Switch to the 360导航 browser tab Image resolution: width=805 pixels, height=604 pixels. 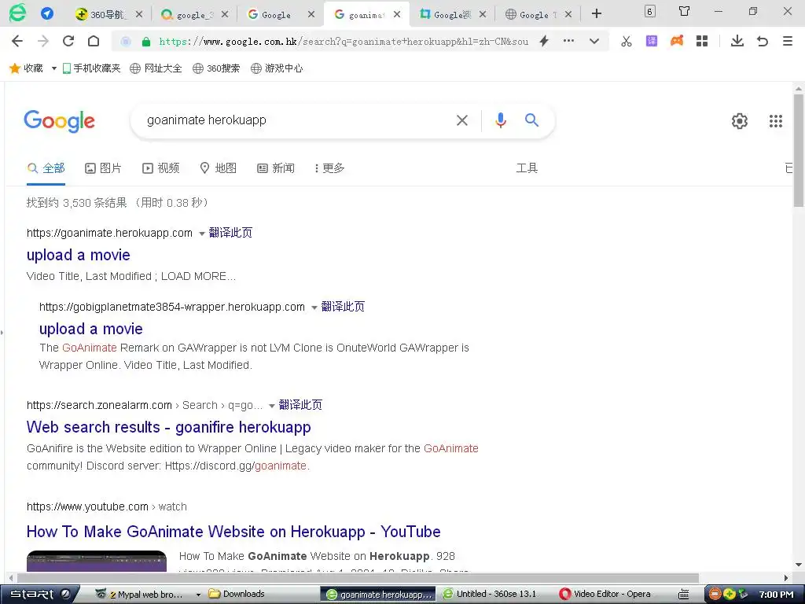coord(107,15)
